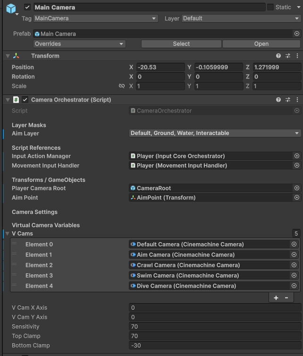Screen dimensions: 303x356
Task: Click the Sensitivity value field
Action: tap(215, 327)
